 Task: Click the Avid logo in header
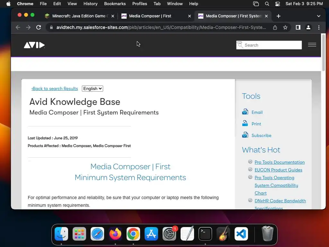click(x=34, y=45)
